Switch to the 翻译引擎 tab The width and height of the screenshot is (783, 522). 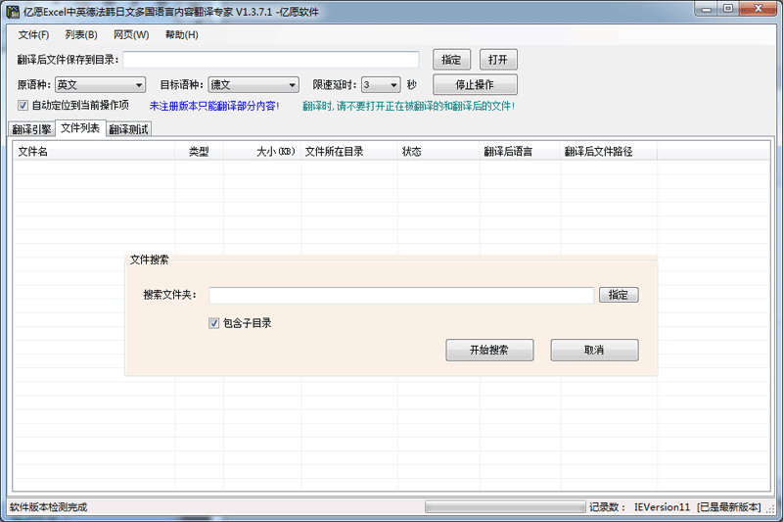point(32,129)
